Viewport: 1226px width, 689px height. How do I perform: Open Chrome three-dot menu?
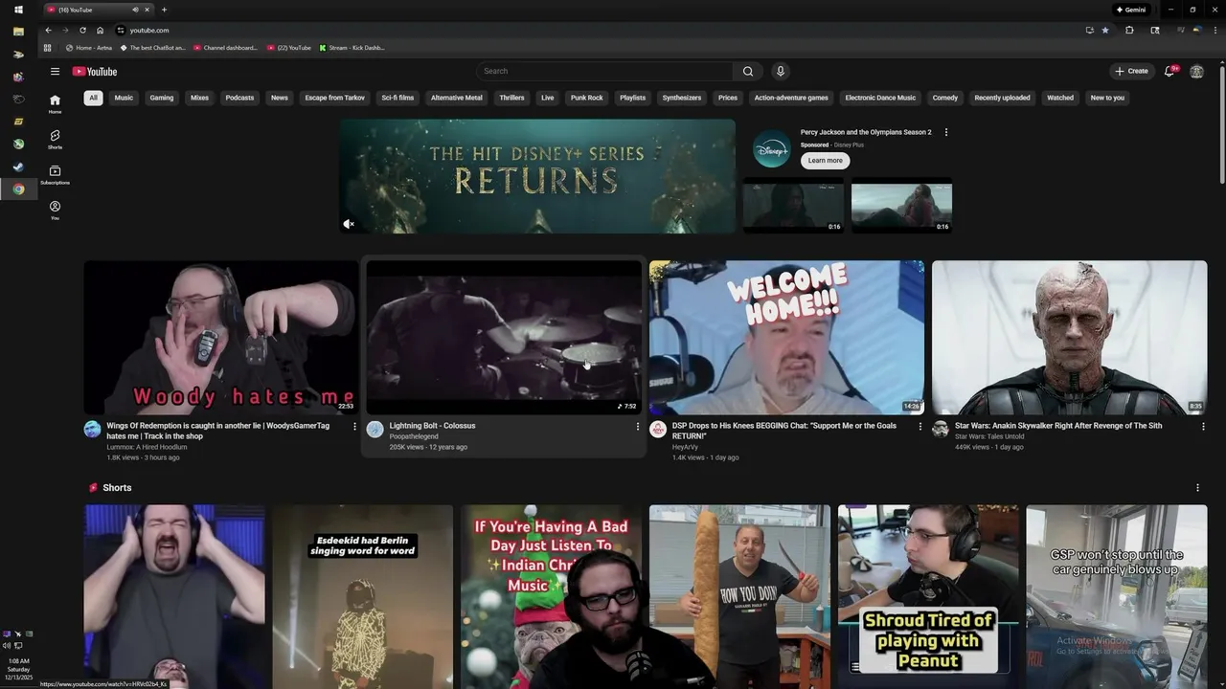click(x=1215, y=30)
